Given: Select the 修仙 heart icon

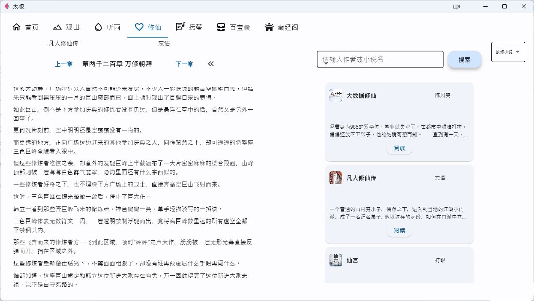Looking at the screenshot, I should (x=139, y=27).
